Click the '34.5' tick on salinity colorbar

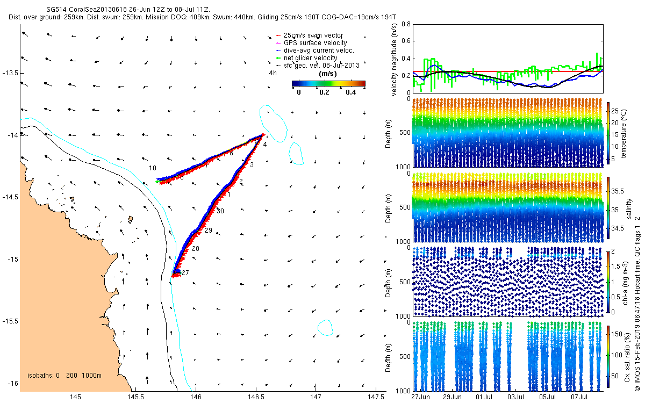point(618,228)
